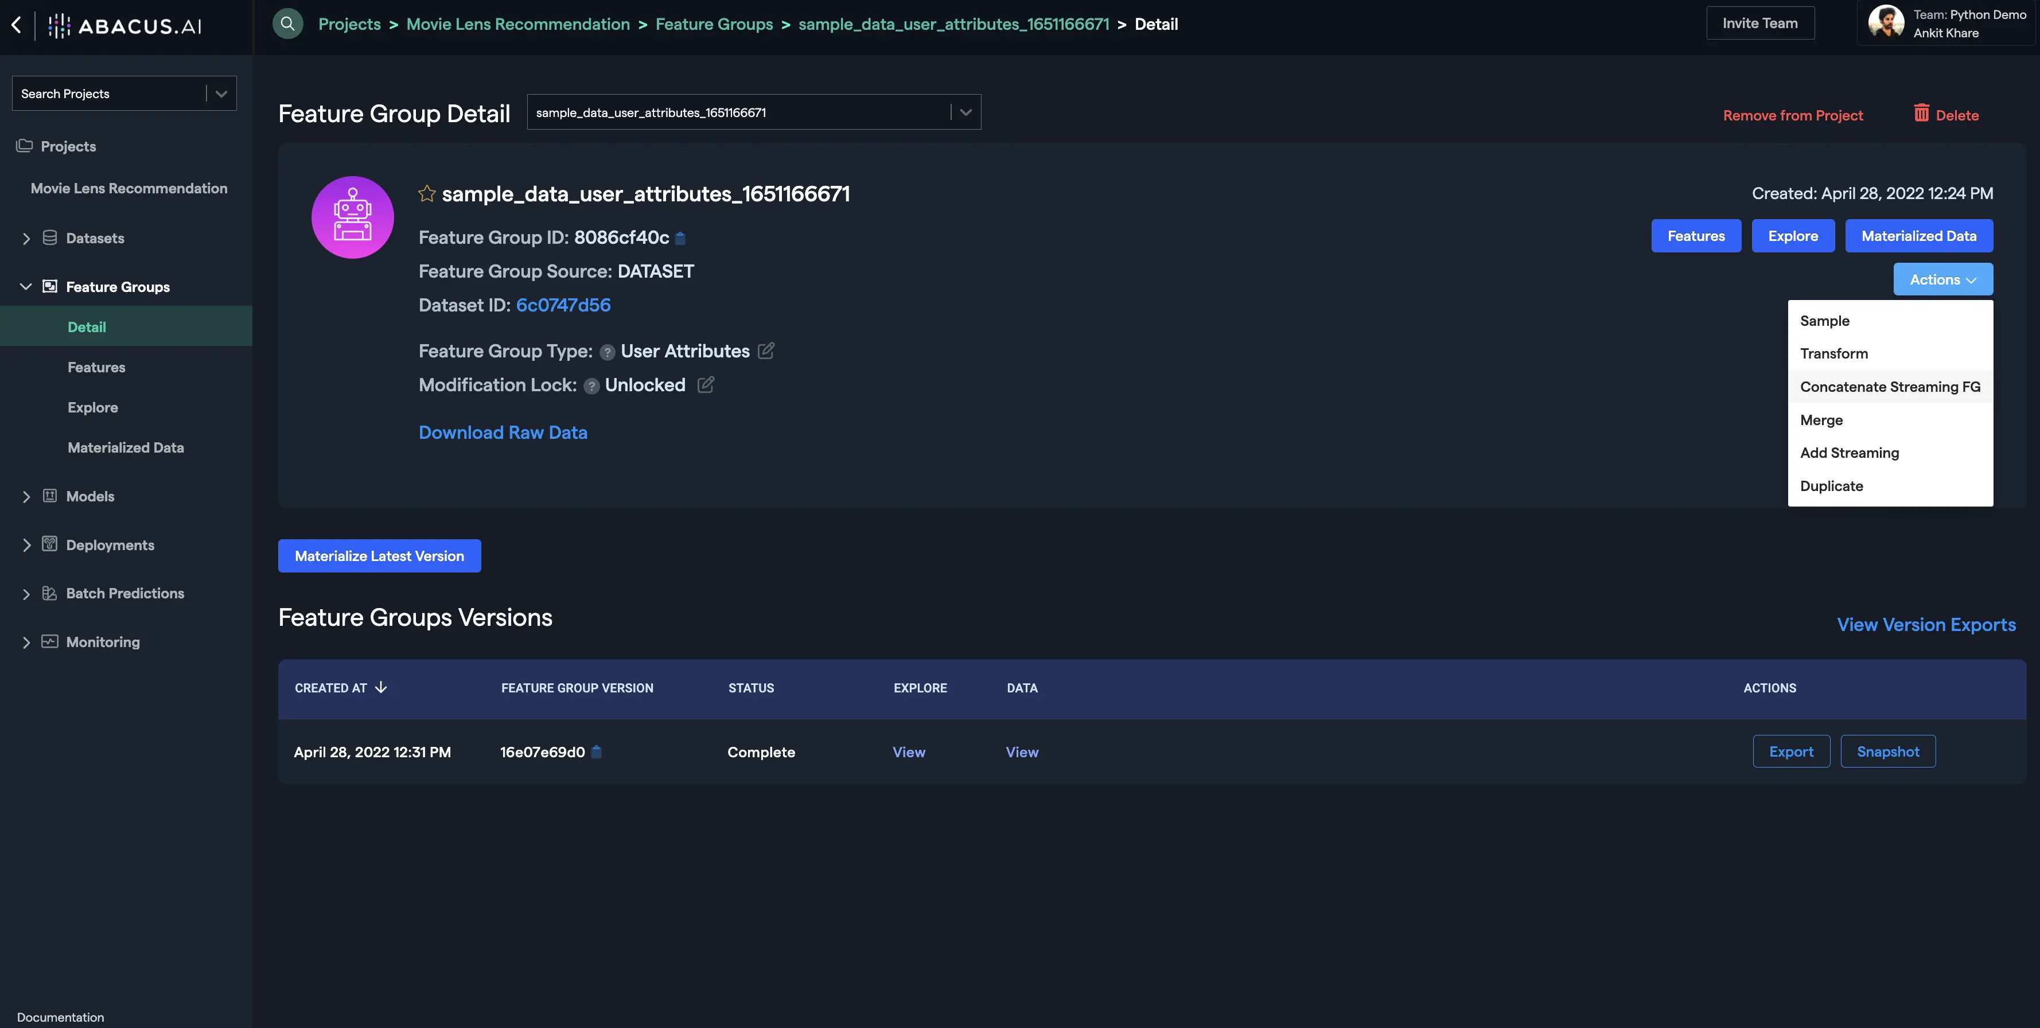
Task: Click help icon next to Feature Group Type
Action: tap(608, 352)
